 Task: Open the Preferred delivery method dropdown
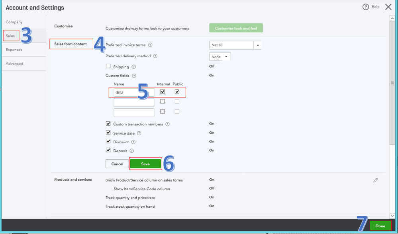tap(220, 57)
